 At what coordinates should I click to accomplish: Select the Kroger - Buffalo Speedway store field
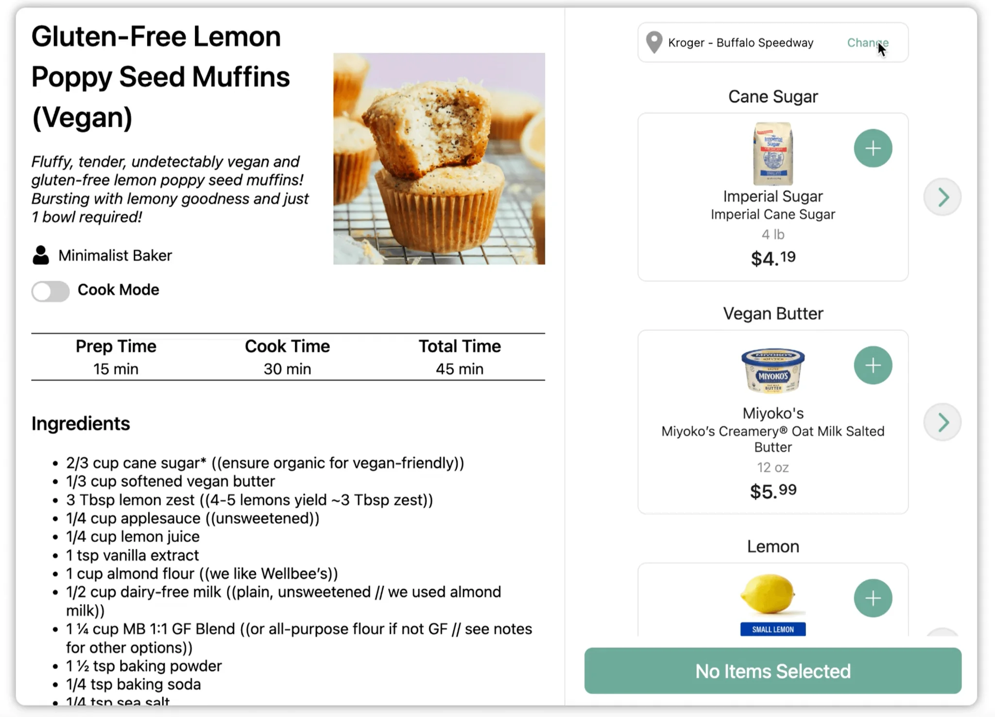tap(772, 42)
